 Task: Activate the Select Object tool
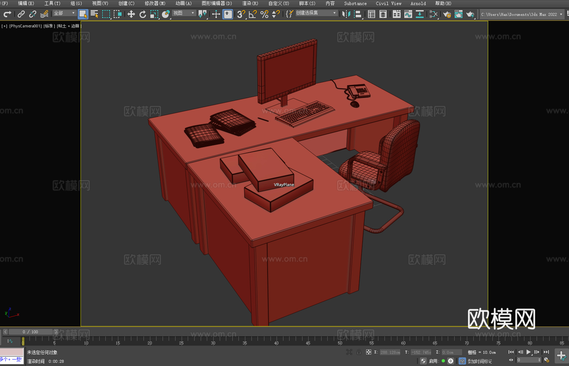tap(83, 14)
